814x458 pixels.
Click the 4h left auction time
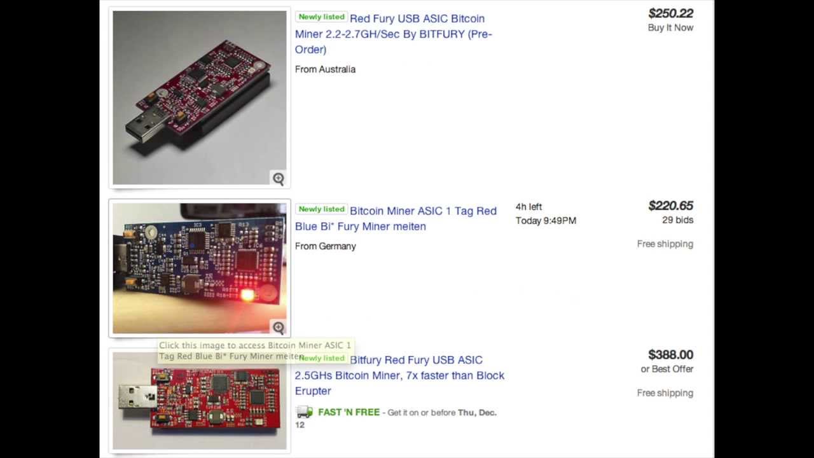pyautogui.click(x=528, y=207)
